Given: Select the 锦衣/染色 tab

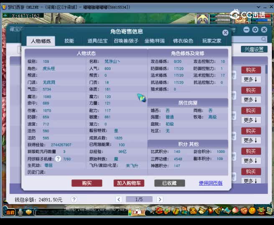Looking at the screenshot, I should tap(183, 41).
